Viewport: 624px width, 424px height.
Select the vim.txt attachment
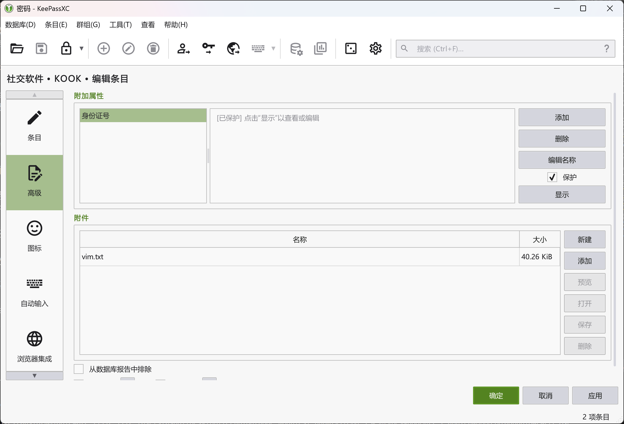300,257
